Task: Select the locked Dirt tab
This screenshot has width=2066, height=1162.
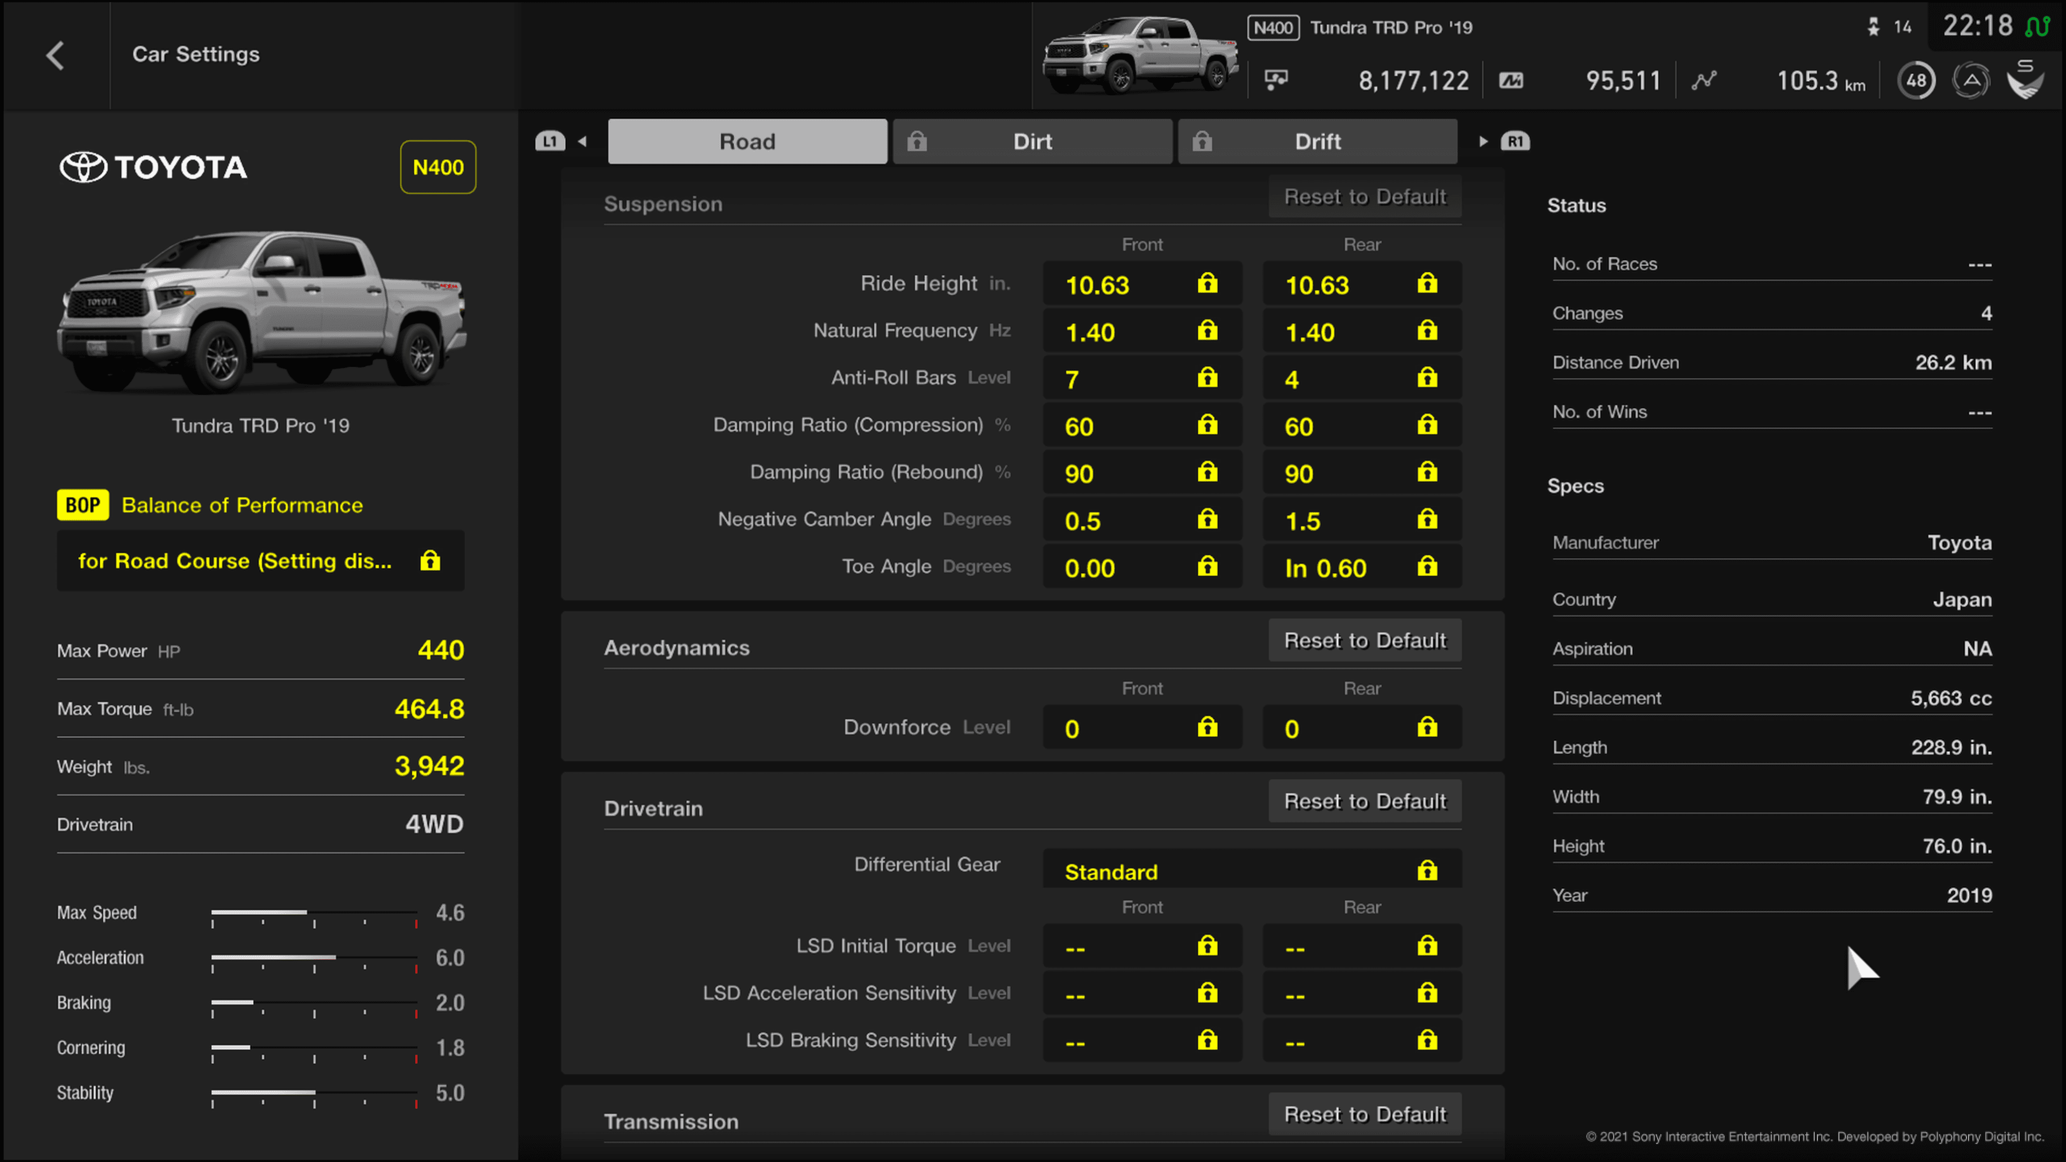Action: pos(1032,141)
